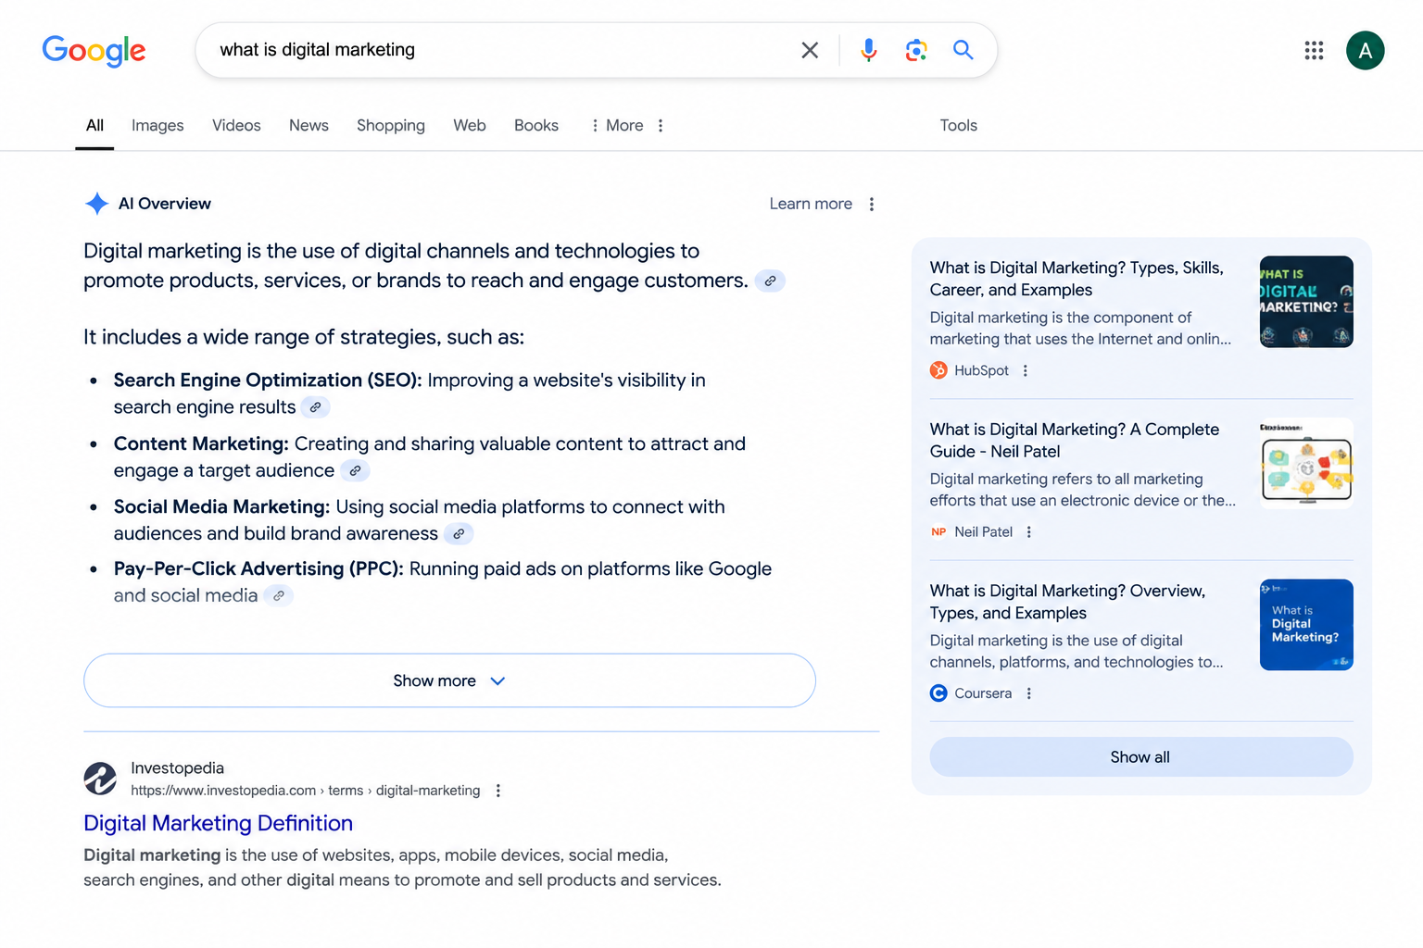Click the 'Coursera' source name
Image resolution: width=1423 pixels, height=948 pixels.
coord(983,693)
